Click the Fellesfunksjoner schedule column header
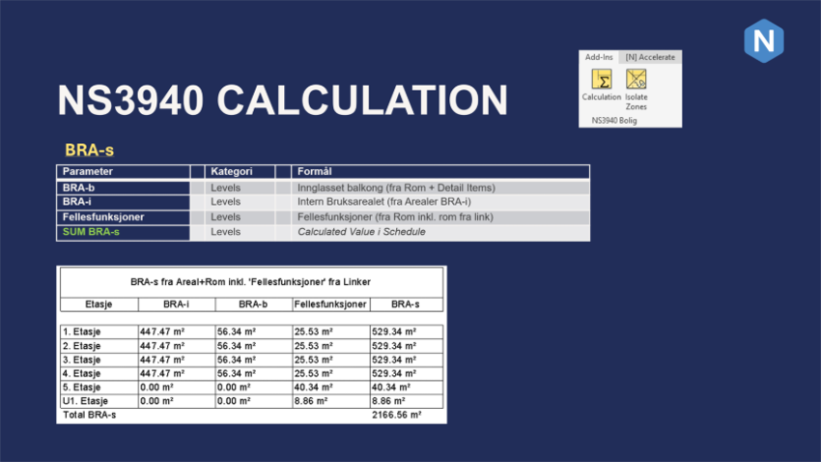The height and width of the screenshot is (462, 821). [330, 304]
